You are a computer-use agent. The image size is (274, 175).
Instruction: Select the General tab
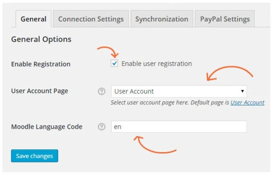(33, 19)
